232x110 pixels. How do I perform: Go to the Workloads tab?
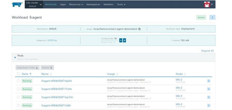[x=51, y=4]
